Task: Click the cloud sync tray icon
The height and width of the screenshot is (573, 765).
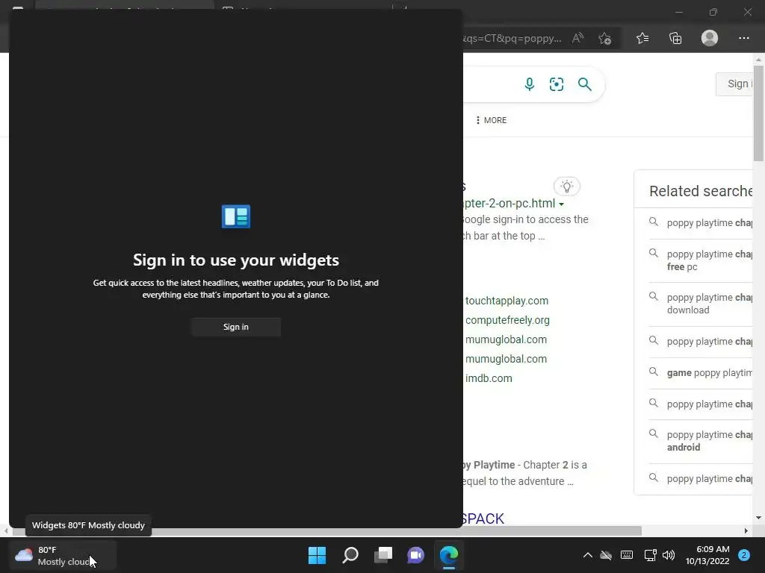Action: [x=606, y=555]
